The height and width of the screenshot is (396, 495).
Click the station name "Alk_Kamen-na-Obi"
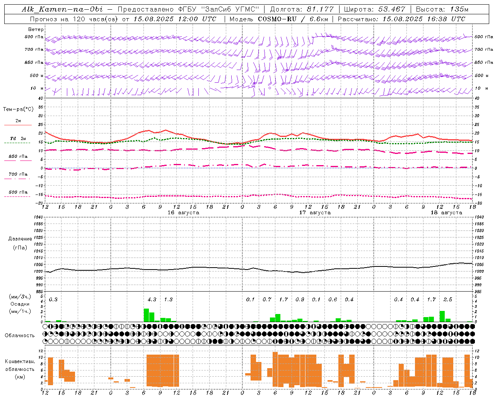point(62,9)
